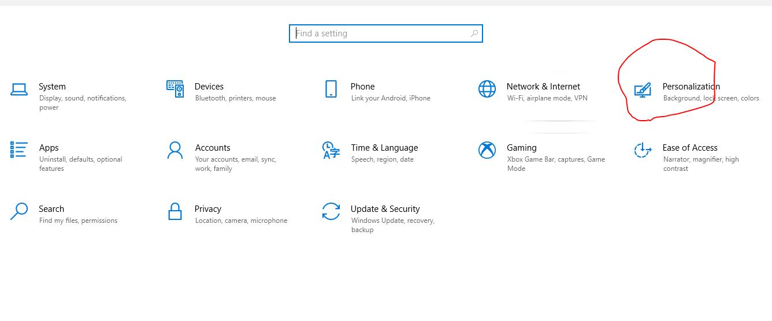Open the Search magnifier category icon
The image size is (772, 321).
[19, 211]
